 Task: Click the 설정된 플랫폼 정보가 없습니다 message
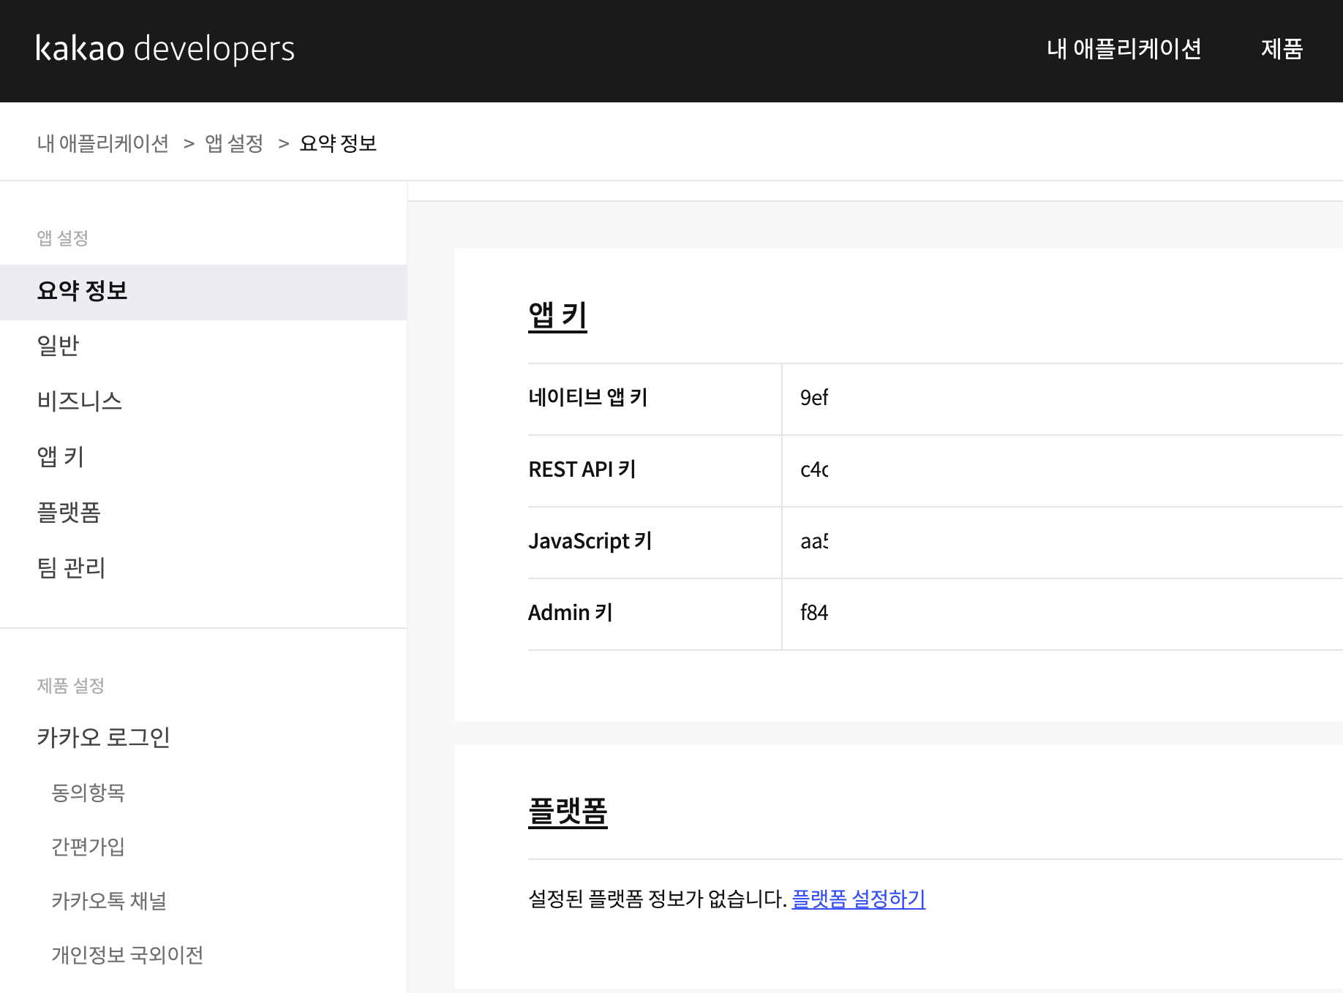tap(657, 899)
